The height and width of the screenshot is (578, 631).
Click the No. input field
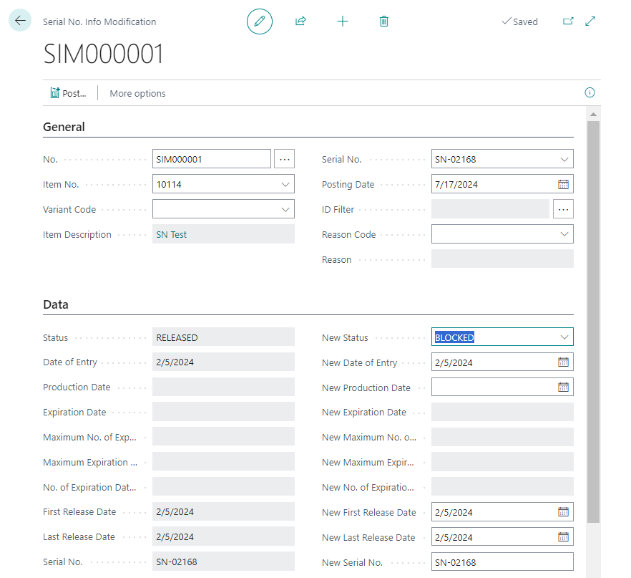click(212, 159)
